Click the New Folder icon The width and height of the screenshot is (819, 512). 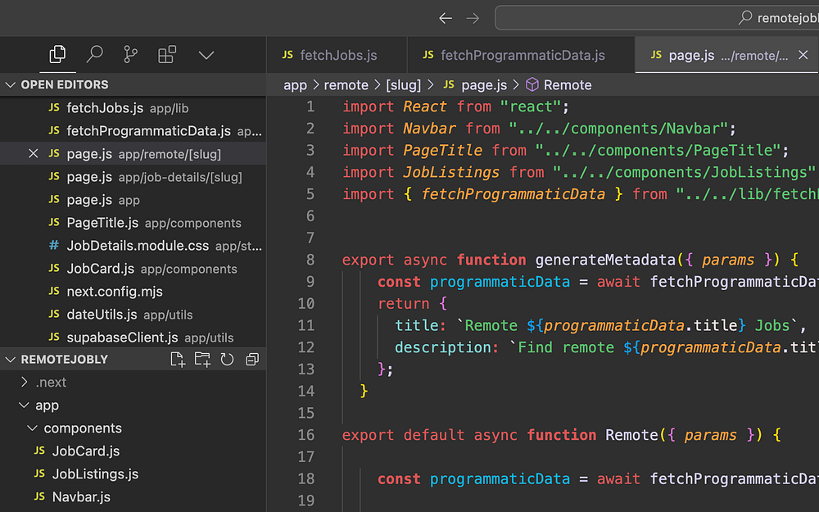[202, 360]
